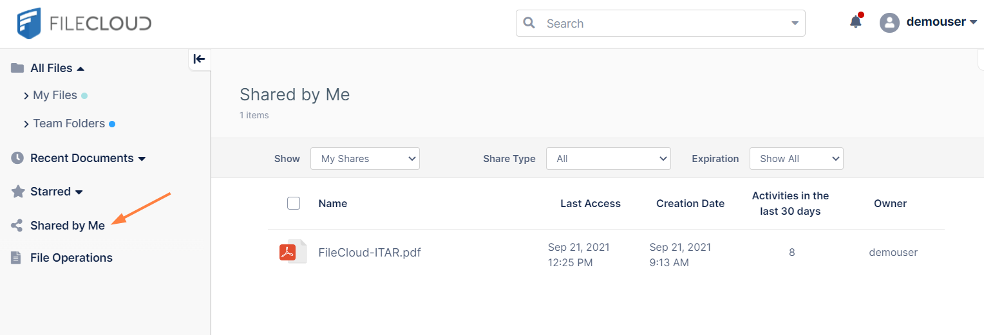Sort by the Creation Date column header

click(x=690, y=203)
